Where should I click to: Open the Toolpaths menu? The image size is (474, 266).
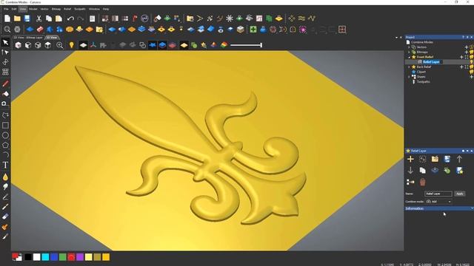(80, 9)
